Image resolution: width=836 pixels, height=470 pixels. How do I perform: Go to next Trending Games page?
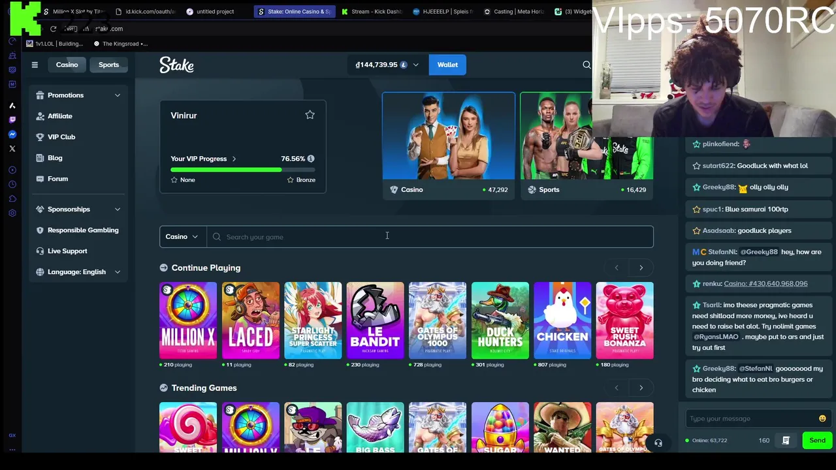click(x=641, y=388)
